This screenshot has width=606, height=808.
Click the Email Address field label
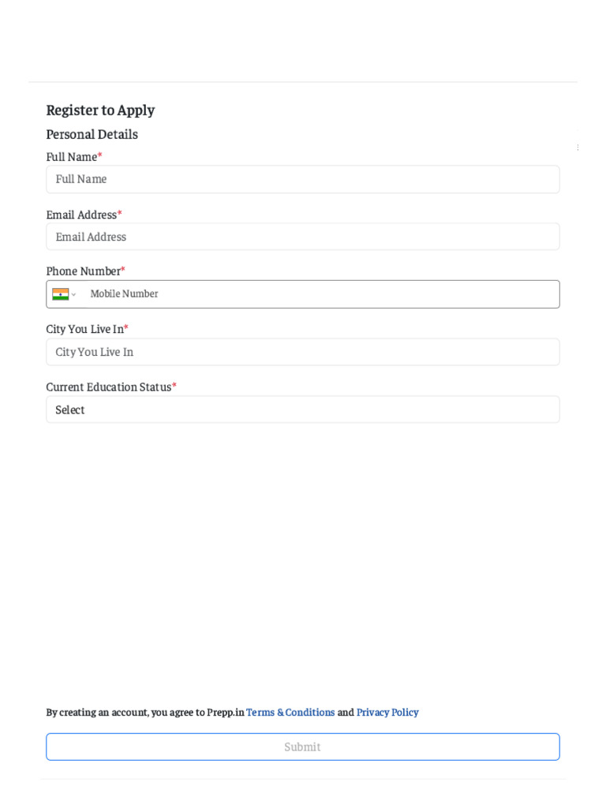[80, 215]
